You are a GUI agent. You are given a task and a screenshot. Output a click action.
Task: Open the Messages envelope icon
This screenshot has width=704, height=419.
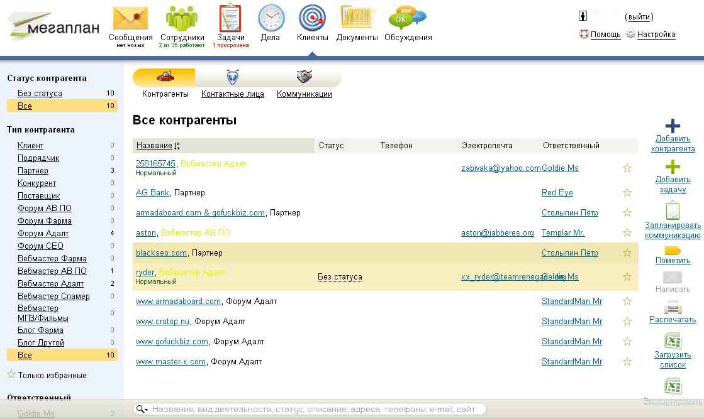tap(130, 18)
